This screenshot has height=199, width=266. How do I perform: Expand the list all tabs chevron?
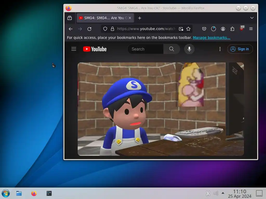(252, 18)
